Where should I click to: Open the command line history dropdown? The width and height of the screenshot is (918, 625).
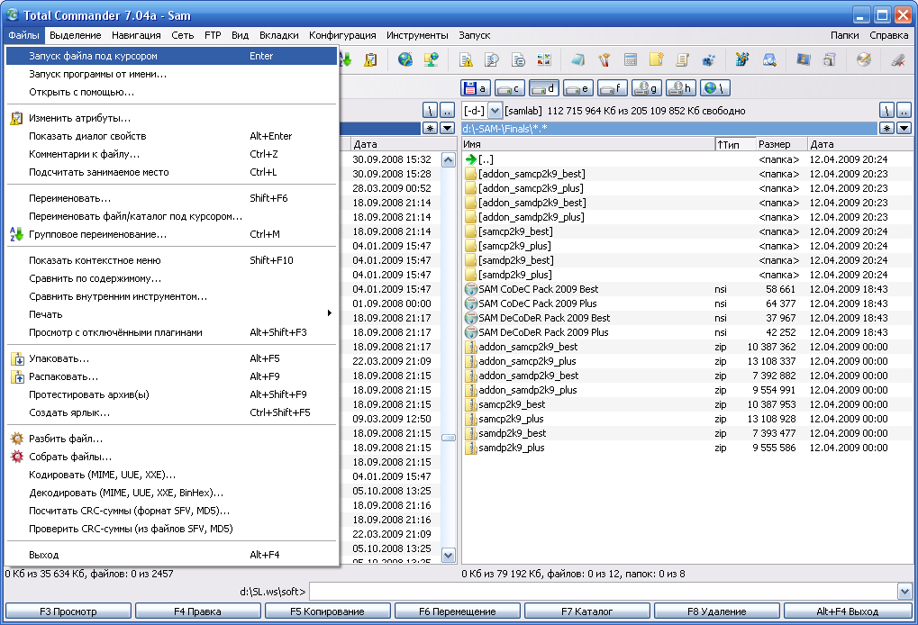[x=904, y=592]
